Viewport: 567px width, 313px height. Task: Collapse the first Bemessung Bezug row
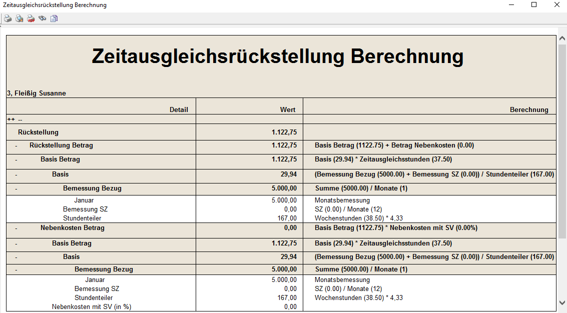pyautogui.click(x=16, y=189)
